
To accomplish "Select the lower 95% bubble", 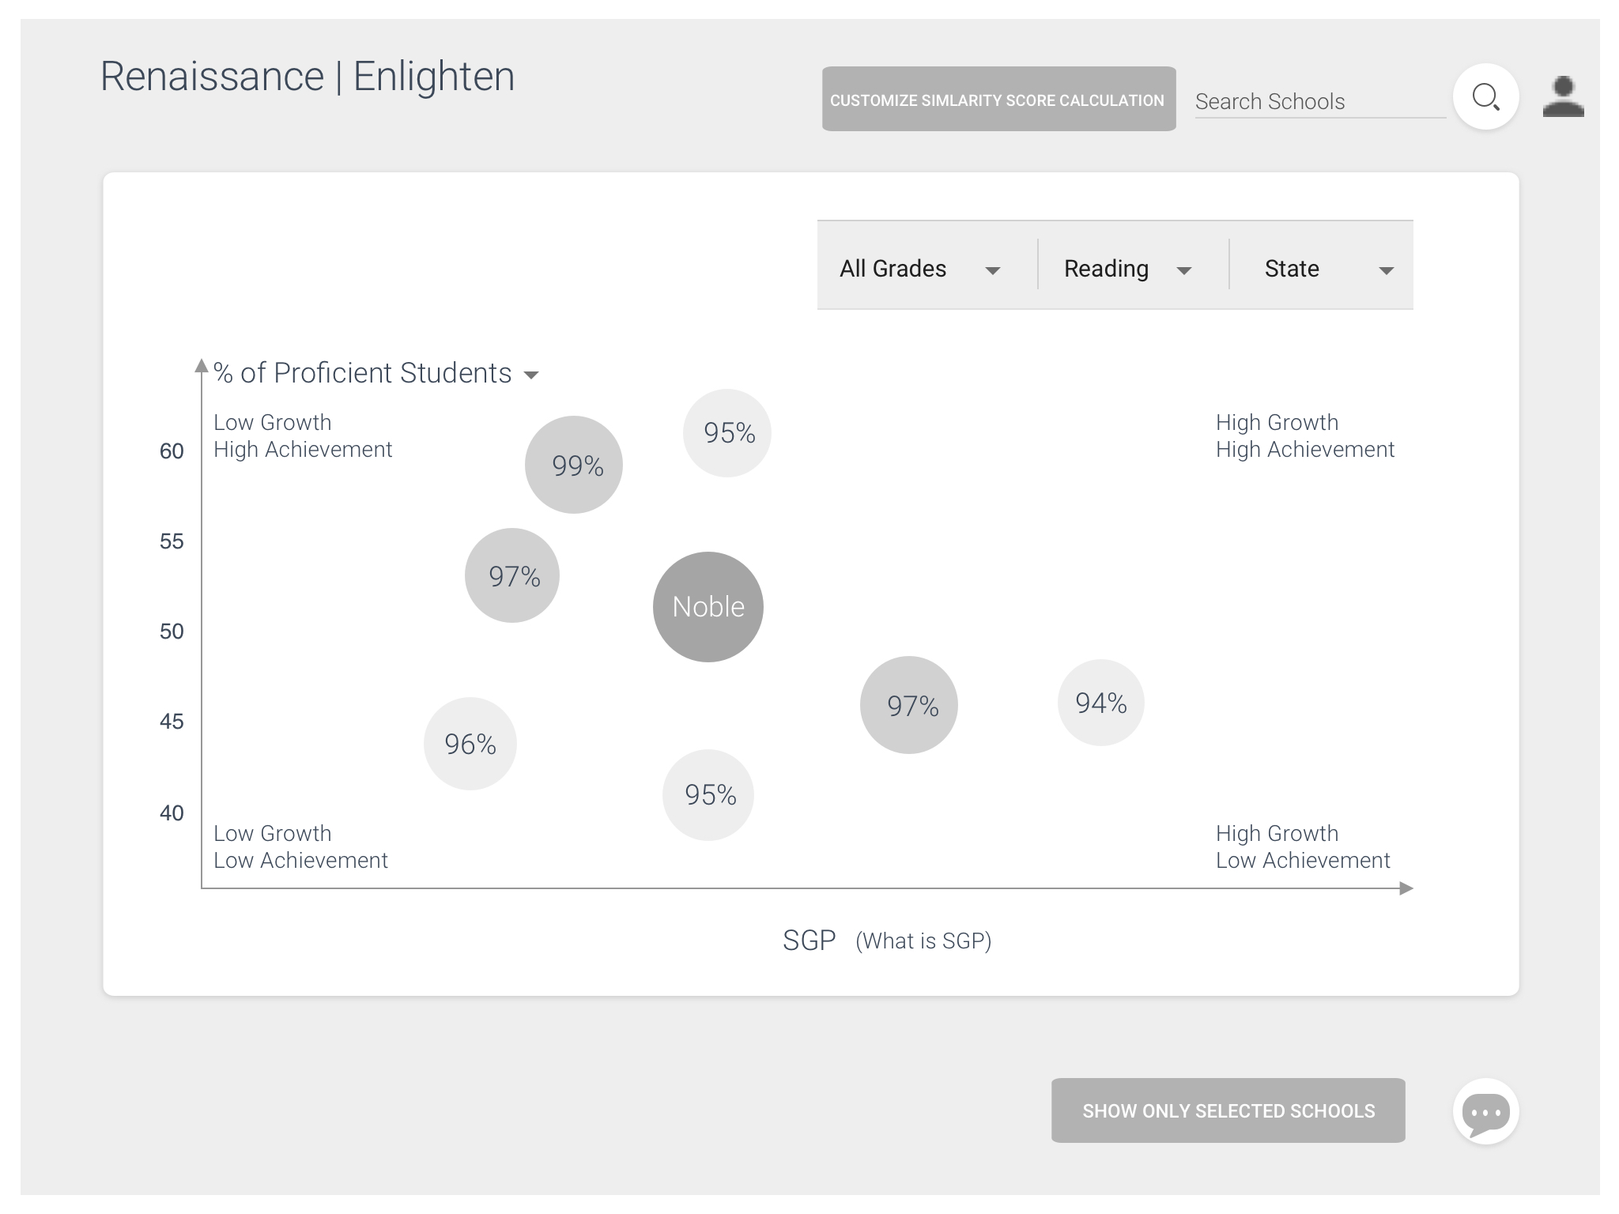I will pyautogui.click(x=708, y=795).
